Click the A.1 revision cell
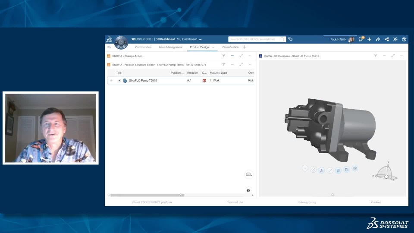Viewport: 414px width, 233px height. (x=189, y=80)
